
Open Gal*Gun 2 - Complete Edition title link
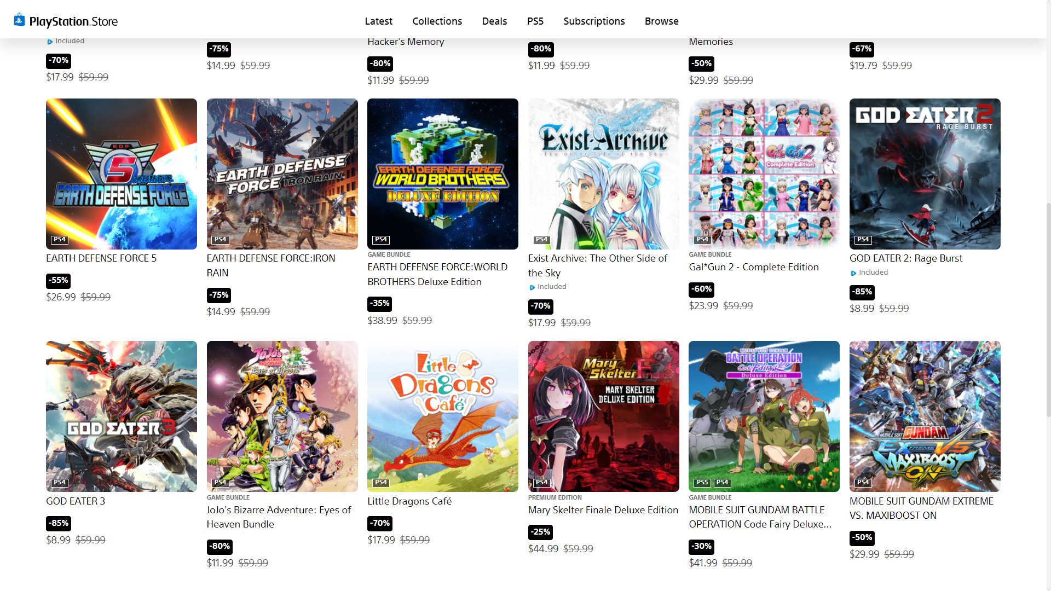(754, 267)
